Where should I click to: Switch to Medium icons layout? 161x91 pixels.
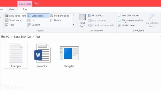click(x=59, y=16)
